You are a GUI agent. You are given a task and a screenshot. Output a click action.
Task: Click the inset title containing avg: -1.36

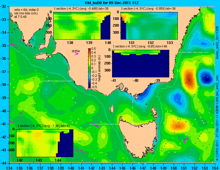click(x=44, y=126)
